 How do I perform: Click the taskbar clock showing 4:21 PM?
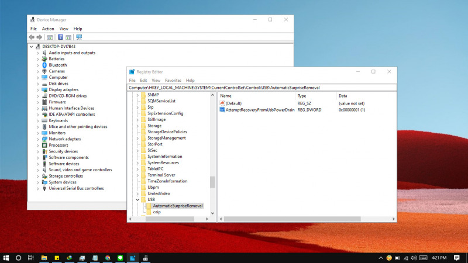point(439,258)
